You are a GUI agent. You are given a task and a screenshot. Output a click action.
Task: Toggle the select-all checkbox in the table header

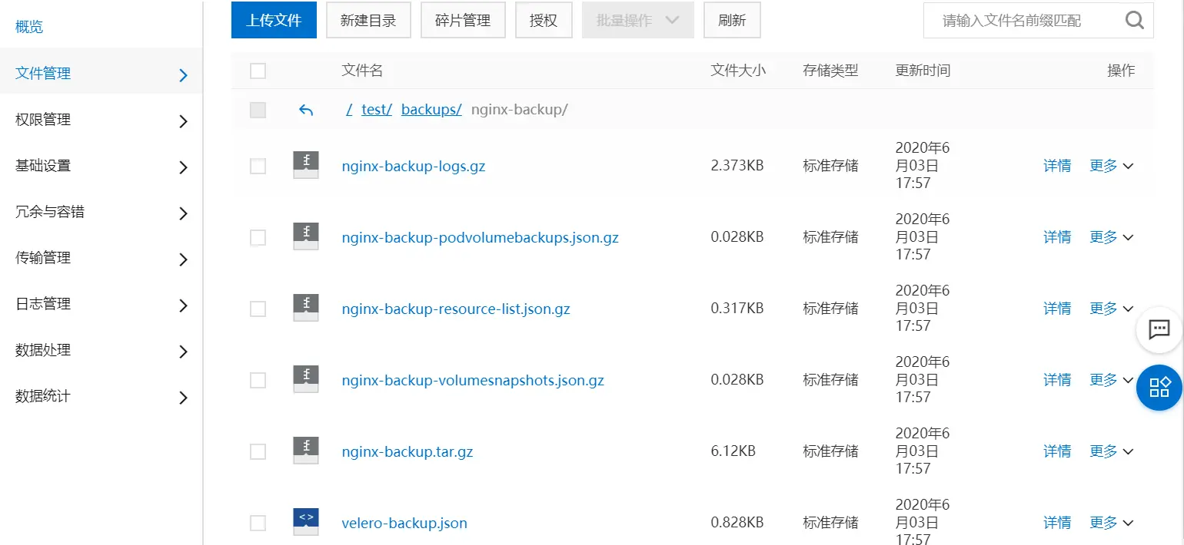[x=258, y=71]
